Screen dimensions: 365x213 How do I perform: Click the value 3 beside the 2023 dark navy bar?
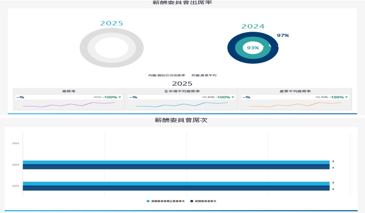pos(333,189)
